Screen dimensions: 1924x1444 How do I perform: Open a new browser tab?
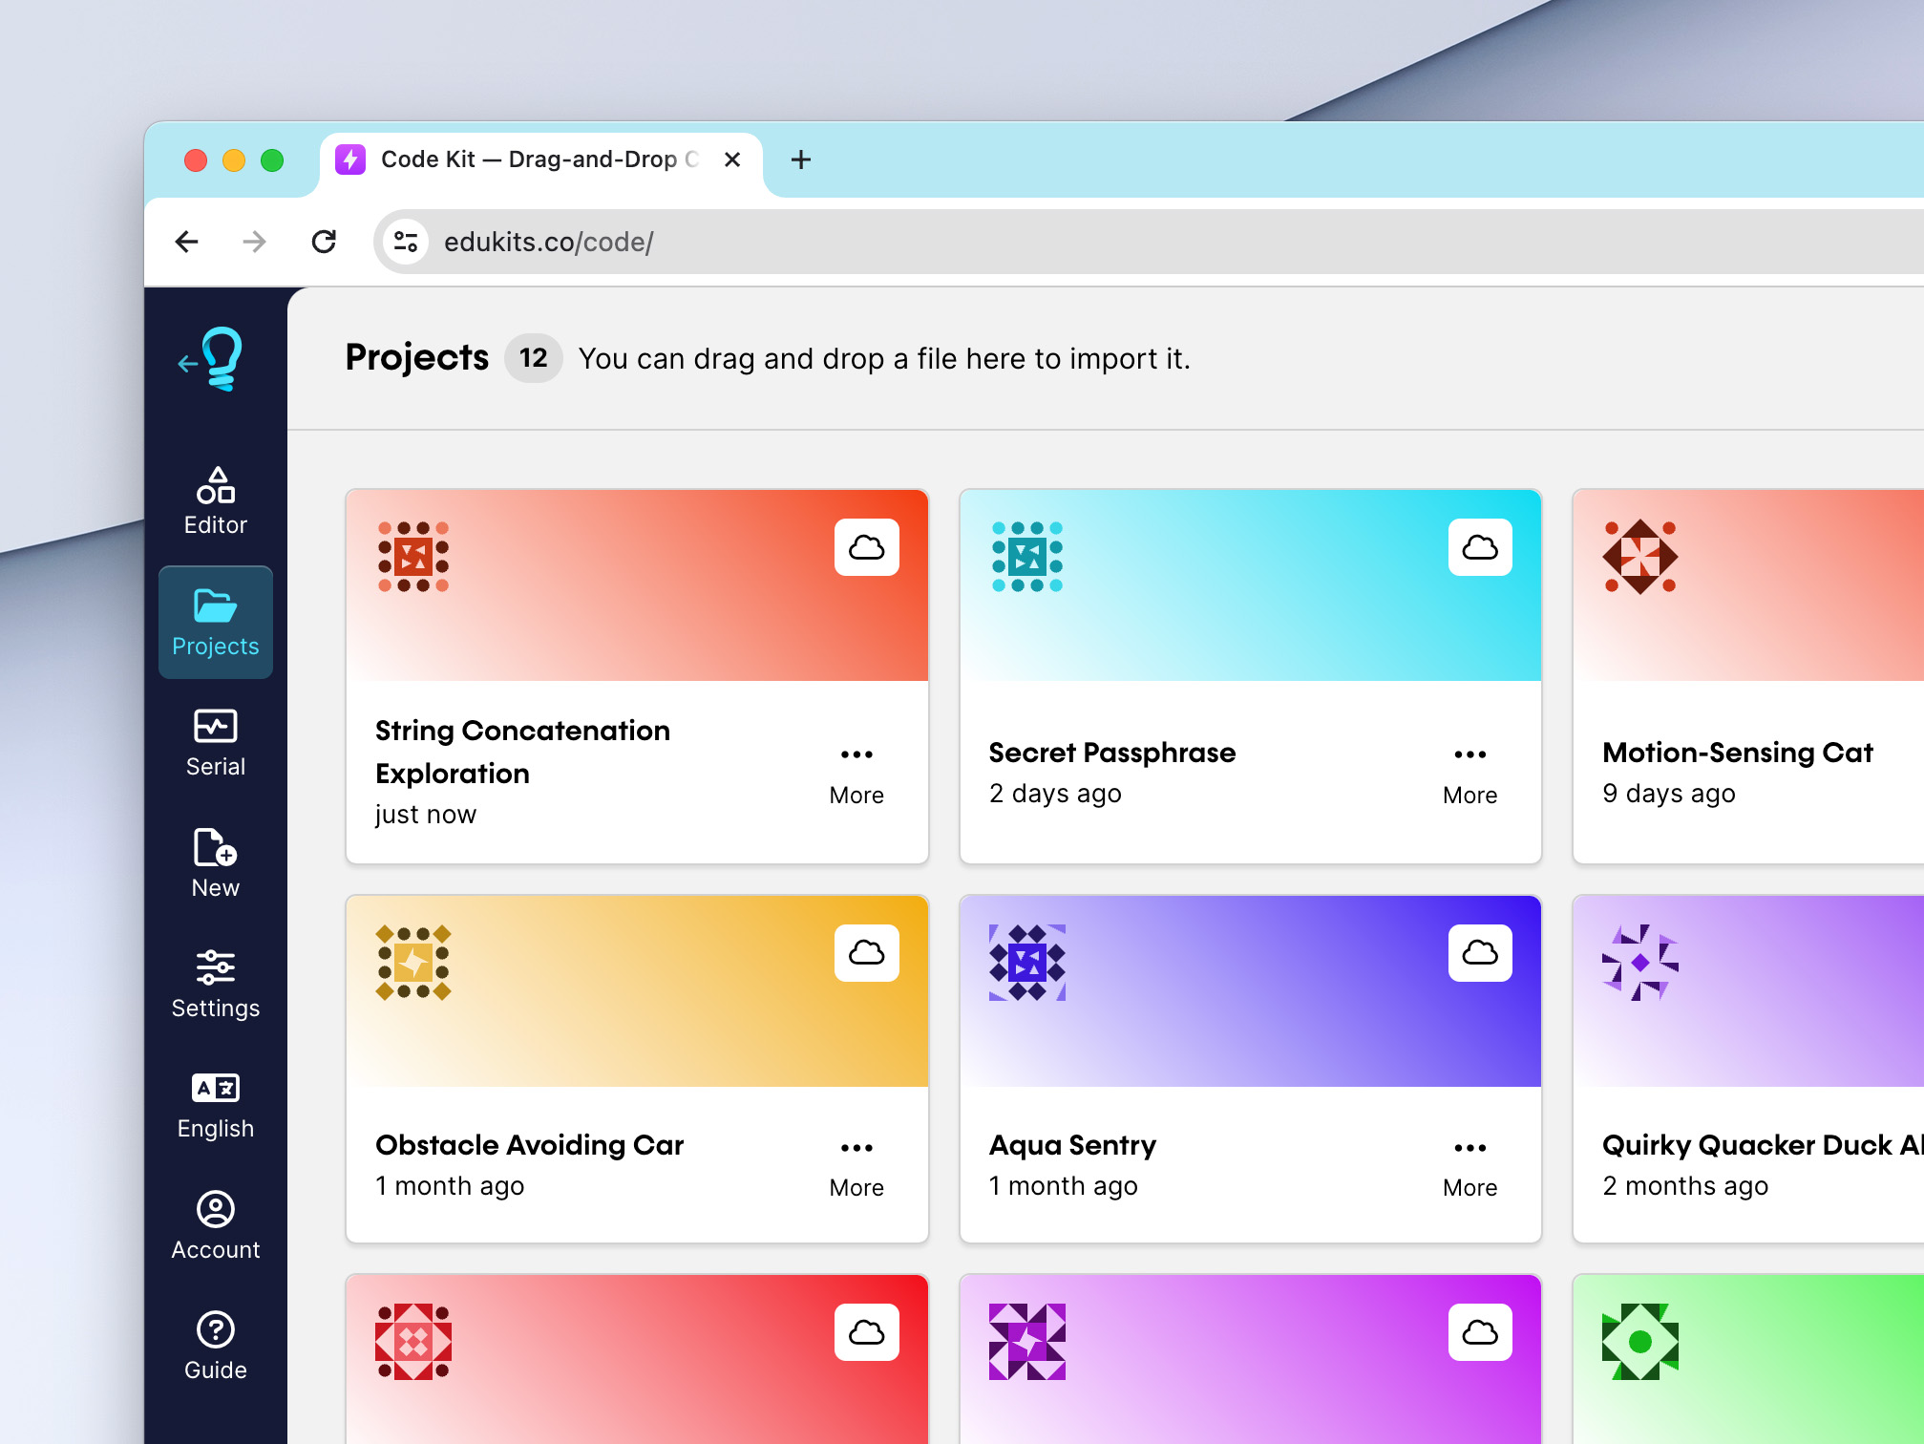800,159
